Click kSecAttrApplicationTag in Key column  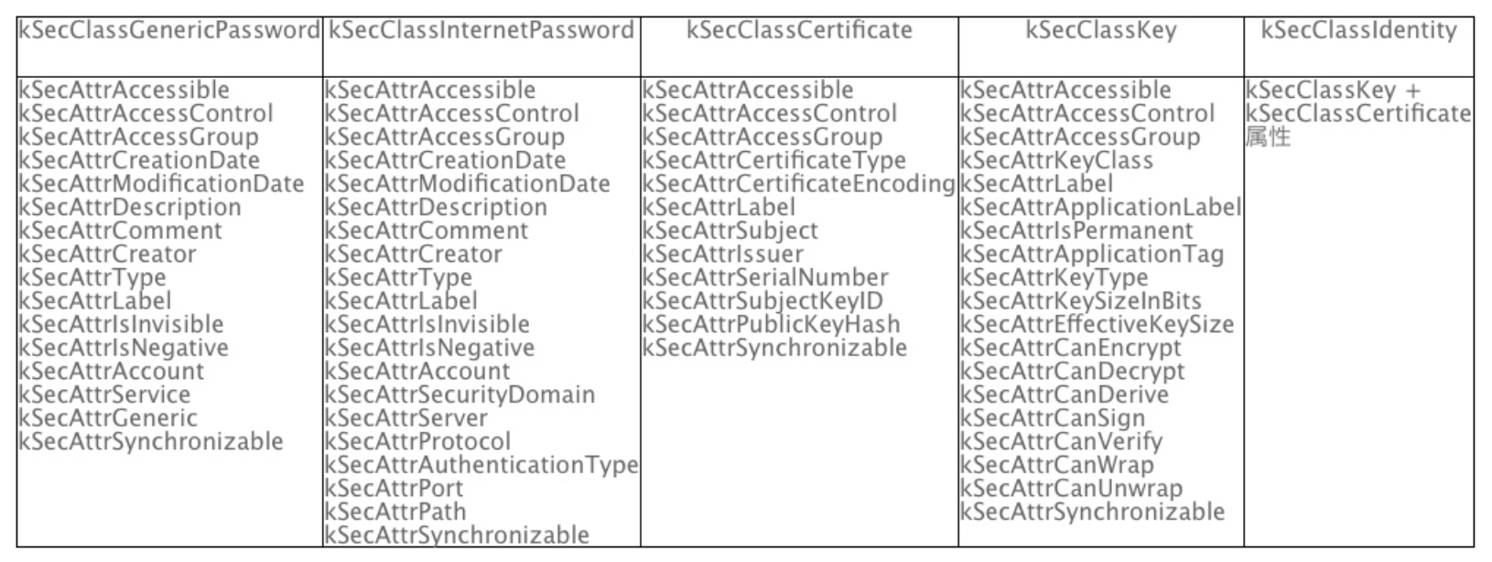pyautogui.click(x=1092, y=254)
